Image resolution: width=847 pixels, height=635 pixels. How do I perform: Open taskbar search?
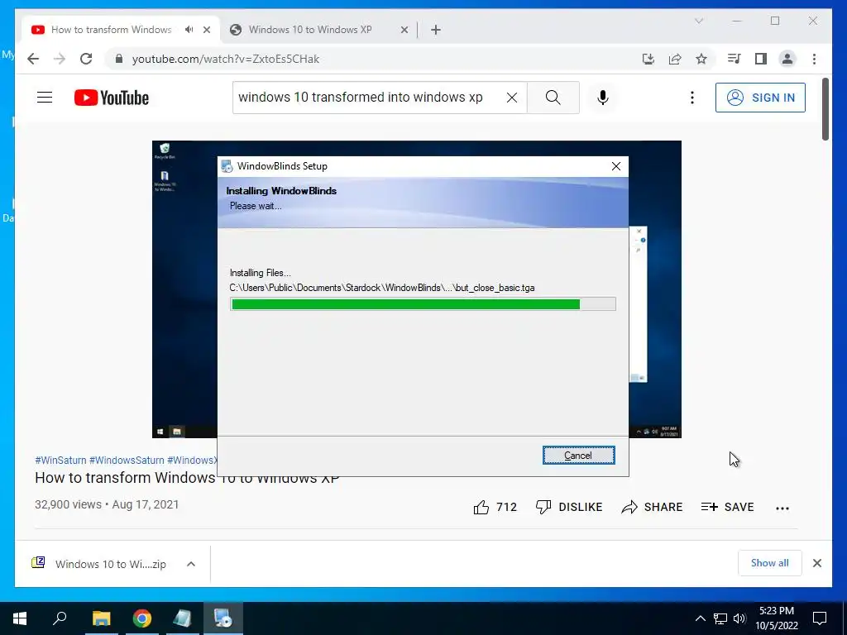60,618
